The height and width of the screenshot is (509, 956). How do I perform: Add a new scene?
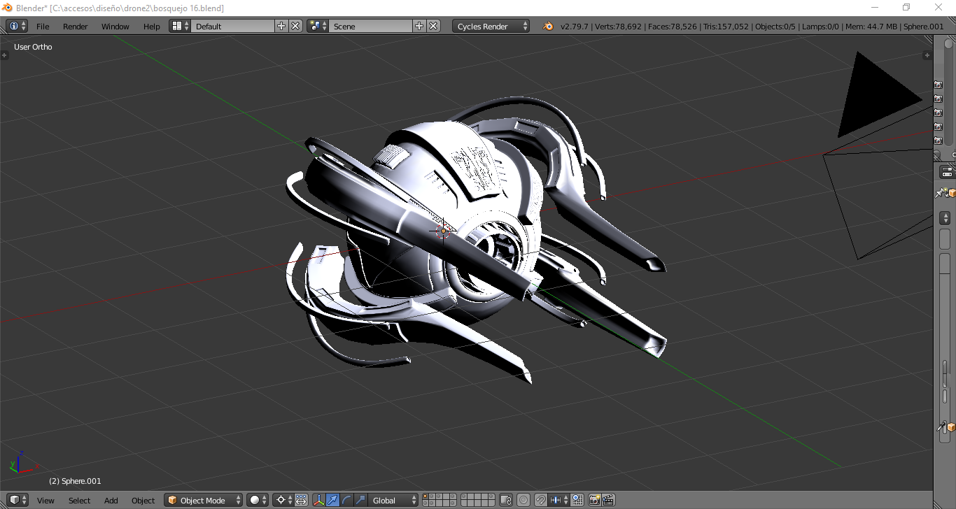419,26
